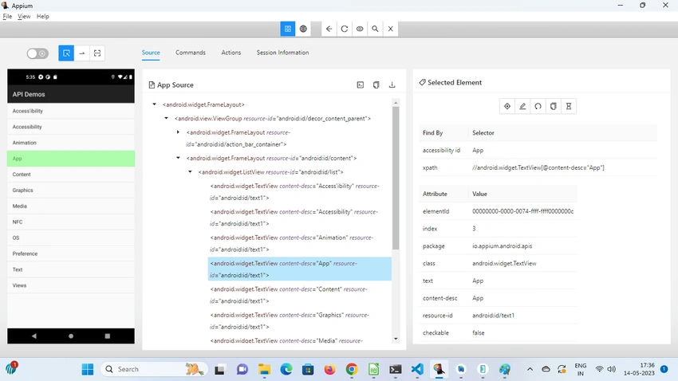The height and width of the screenshot is (381, 678).
Task: Select the highlighted "App" TextView node
Action: click(x=300, y=269)
